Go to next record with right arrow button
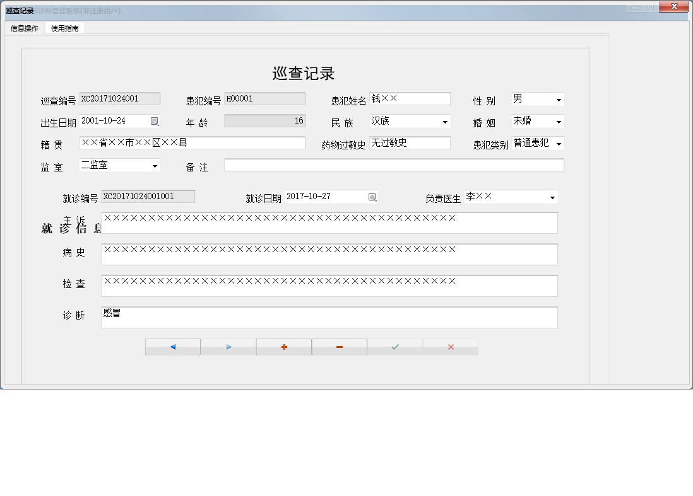The height and width of the screenshot is (496, 693). [228, 346]
